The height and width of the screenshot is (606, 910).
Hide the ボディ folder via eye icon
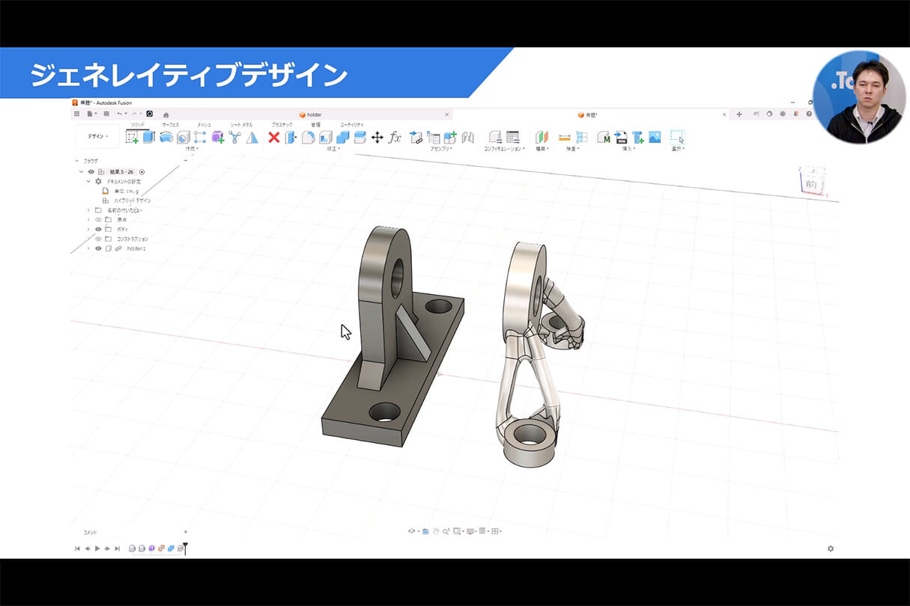98,229
